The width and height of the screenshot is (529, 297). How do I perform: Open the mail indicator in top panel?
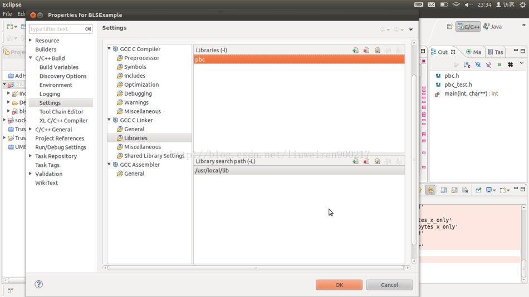431,4
